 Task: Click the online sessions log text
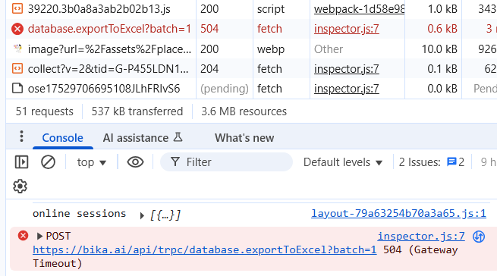pyautogui.click(x=79, y=214)
